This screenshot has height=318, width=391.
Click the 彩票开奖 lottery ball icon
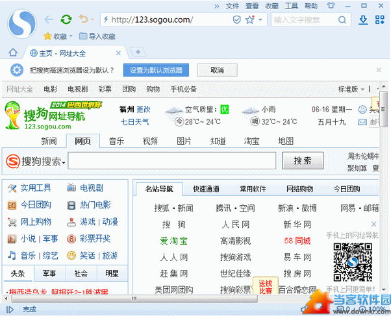(x=71, y=239)
